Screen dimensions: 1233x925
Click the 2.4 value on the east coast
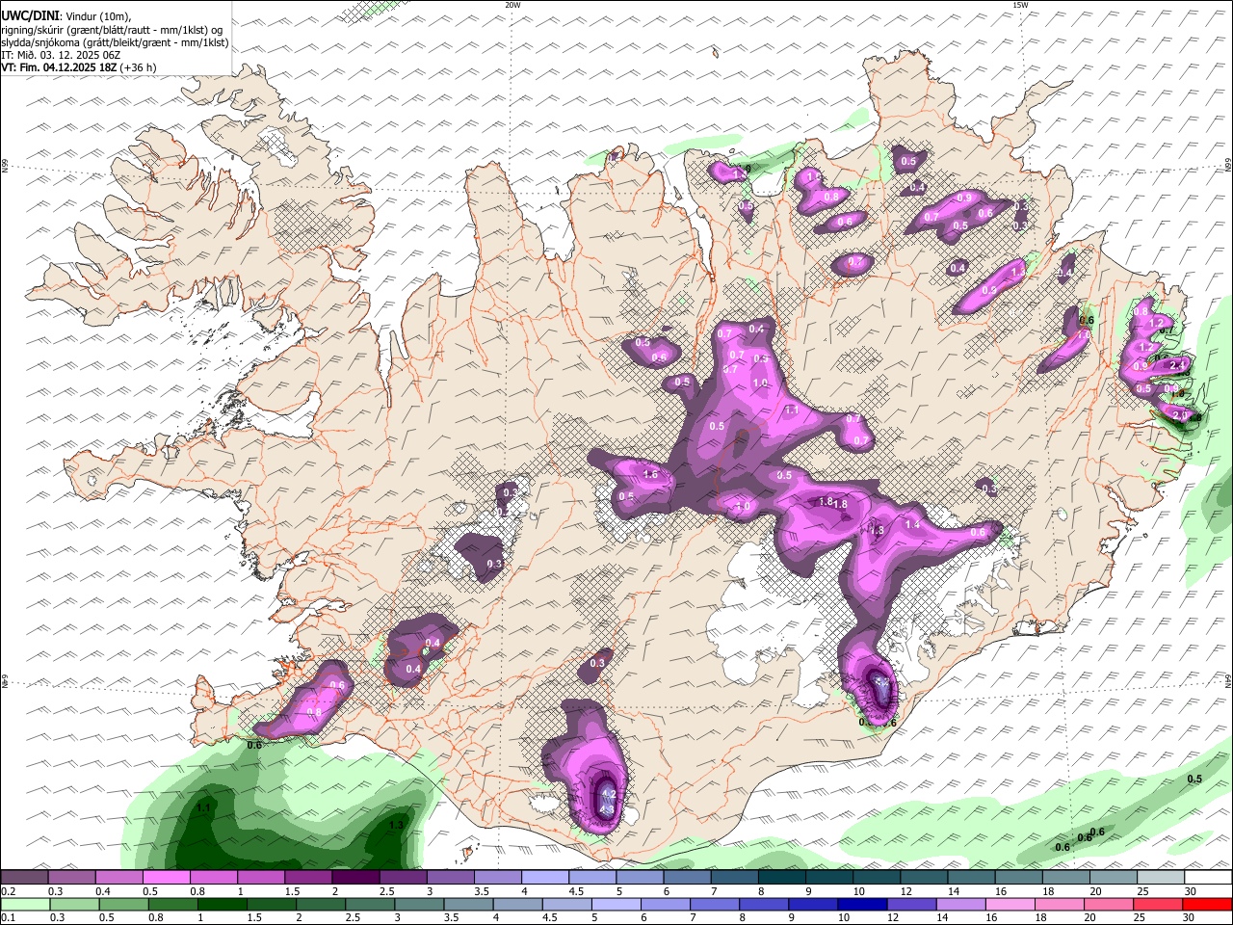pyautogui.click(x=1176, y=366)
